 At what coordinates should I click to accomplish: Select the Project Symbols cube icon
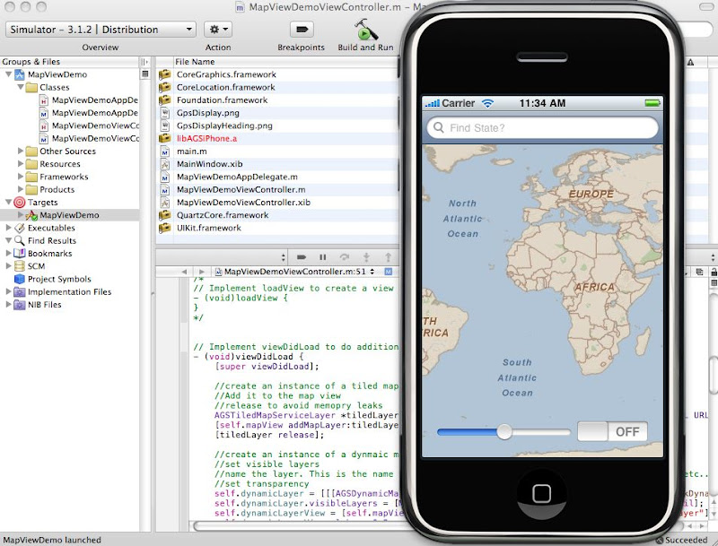pos(20,279)
